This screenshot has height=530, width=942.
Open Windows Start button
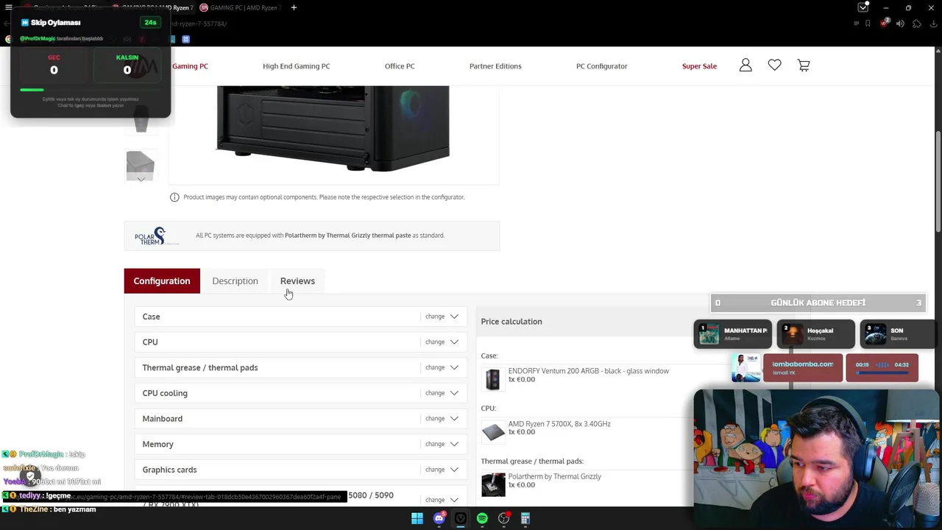[417, 519]
